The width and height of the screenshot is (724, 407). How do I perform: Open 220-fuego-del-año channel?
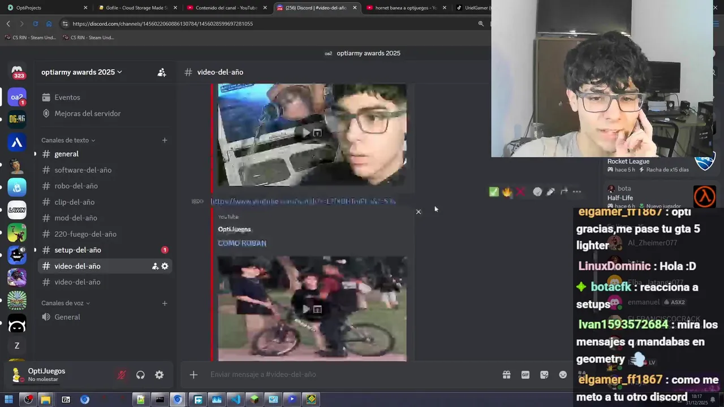(x=105, y=234)
